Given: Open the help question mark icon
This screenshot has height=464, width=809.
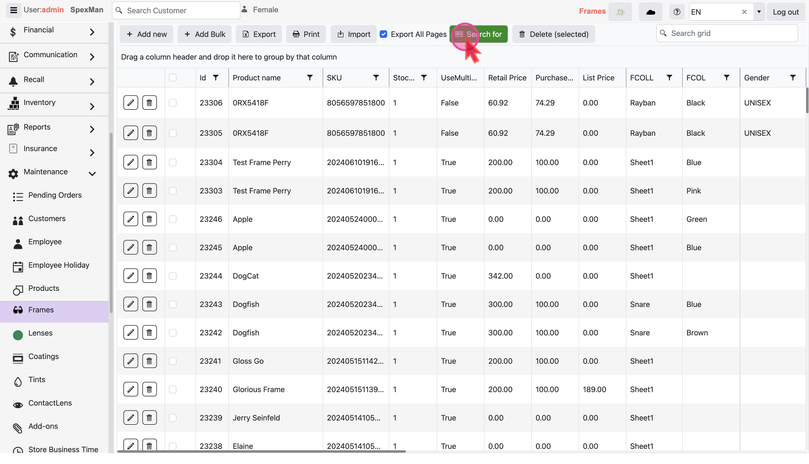Looking at the screenshot, I should click(x=677, y=12).
